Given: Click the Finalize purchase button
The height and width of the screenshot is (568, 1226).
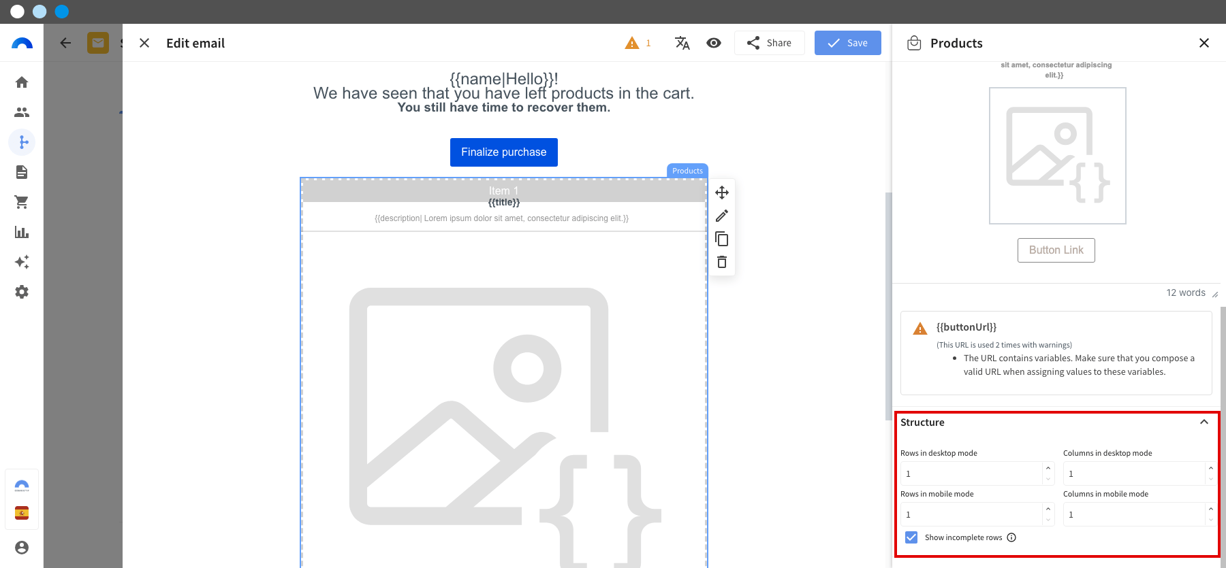Looking at the screenshot, I should (x=504, y=152).
